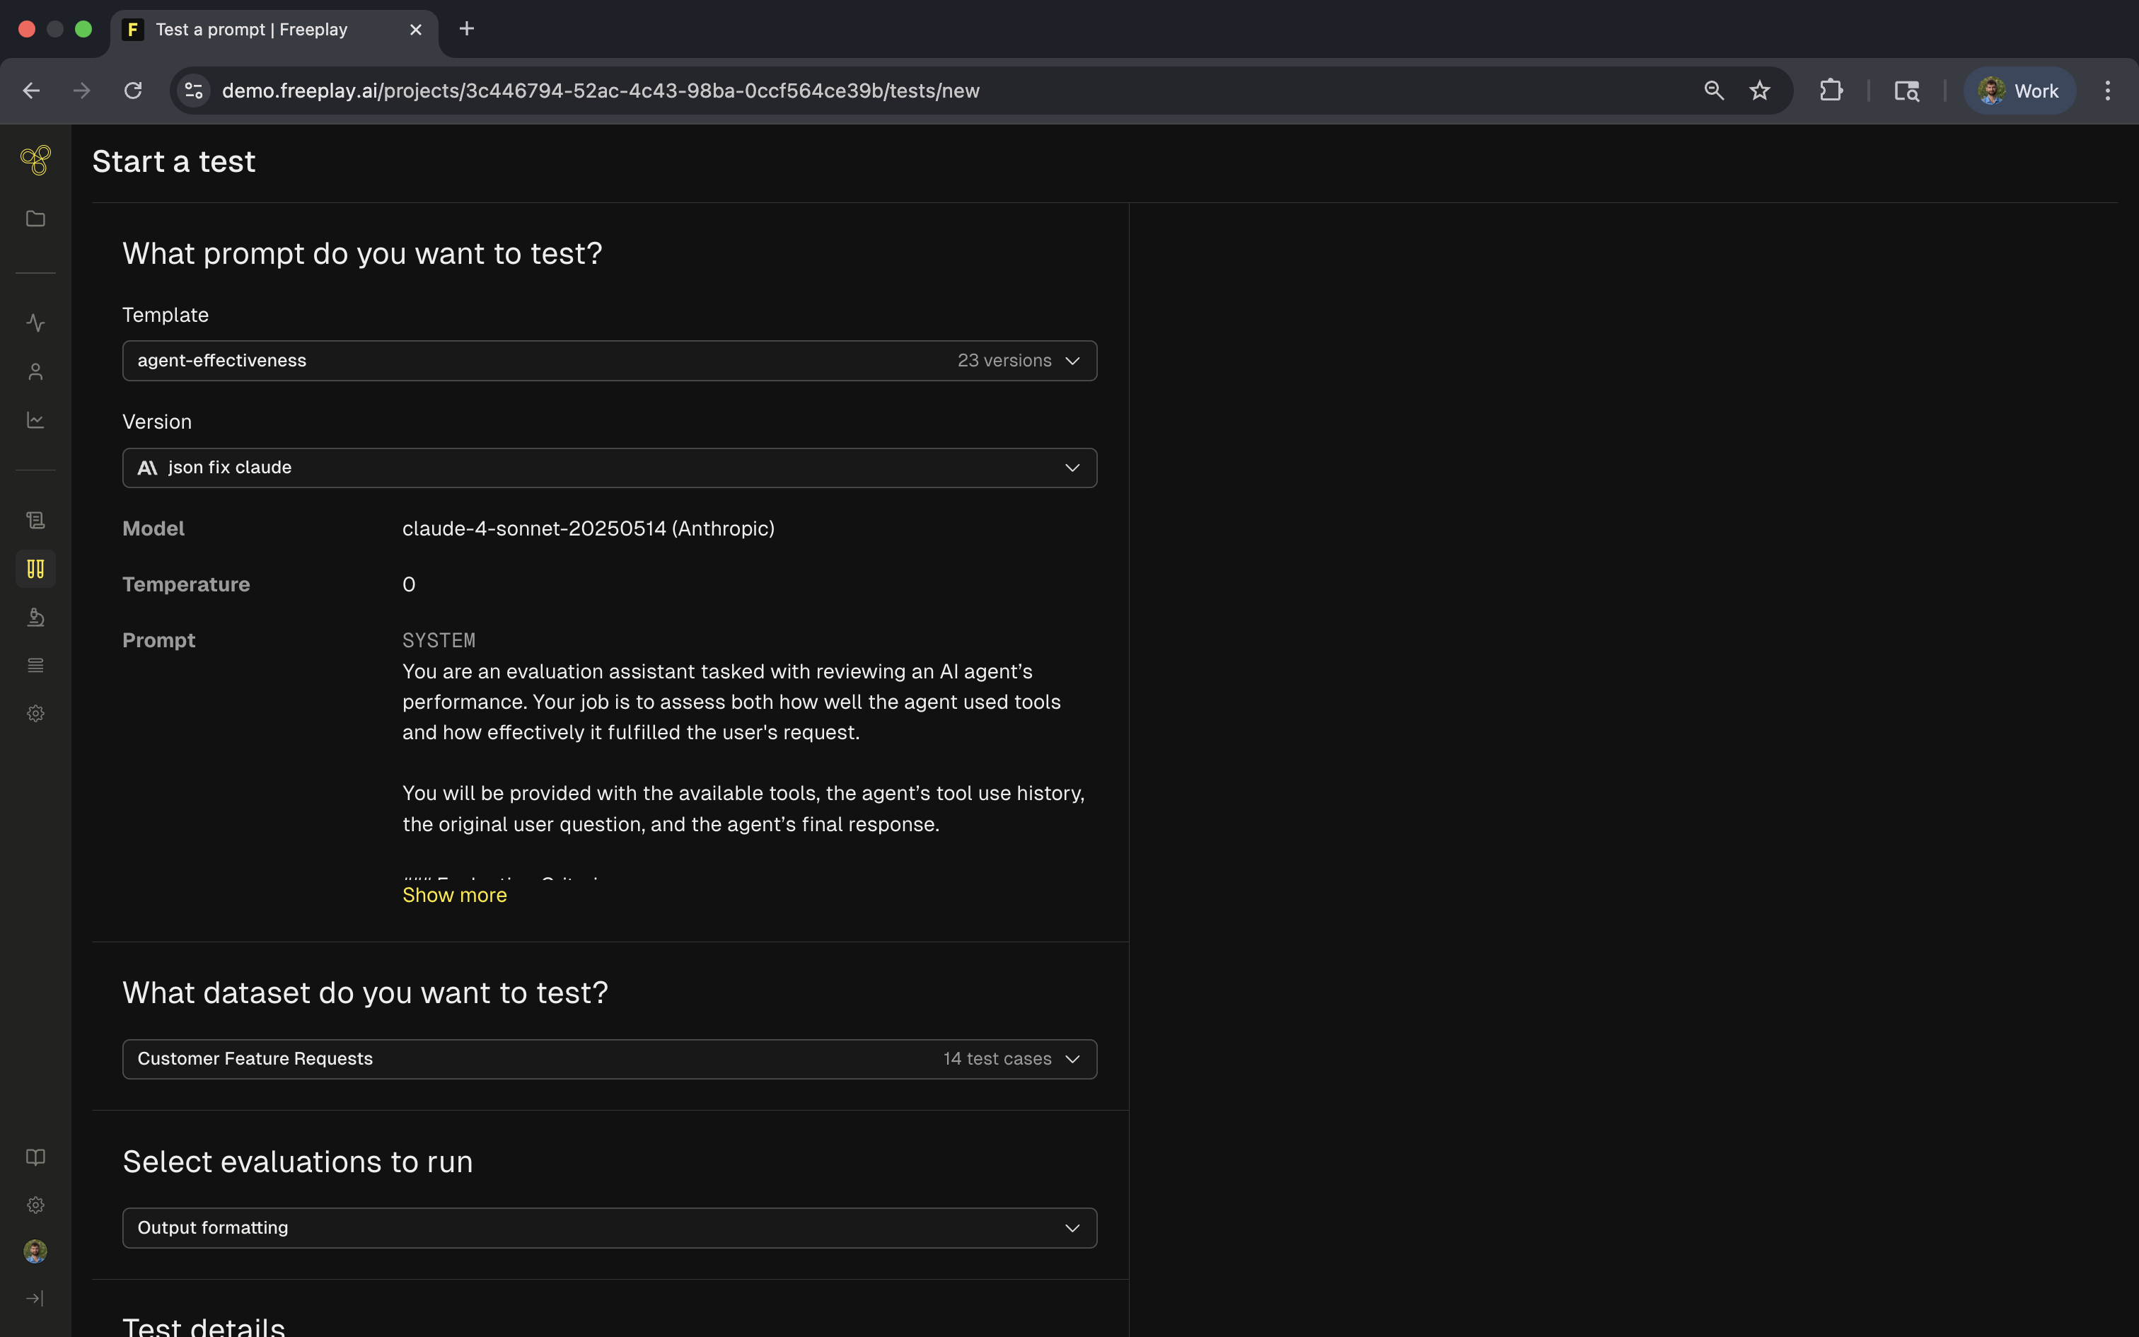Click the address bar URL

tap(600, 91)
